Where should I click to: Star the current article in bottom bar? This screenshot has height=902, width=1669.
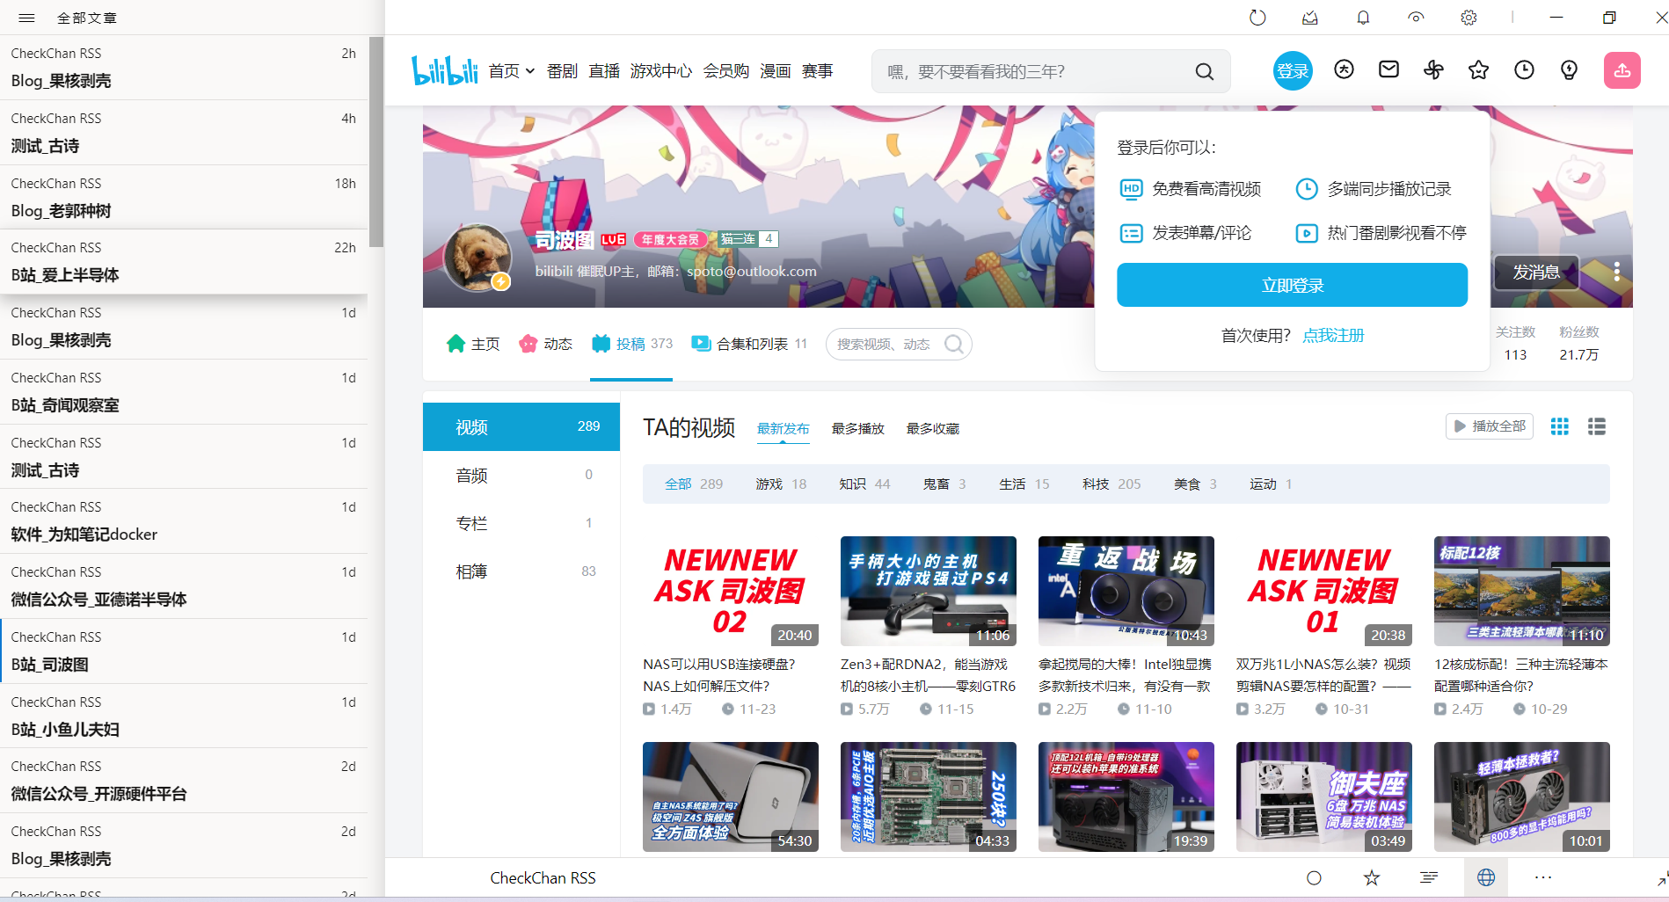(1372, 877)
